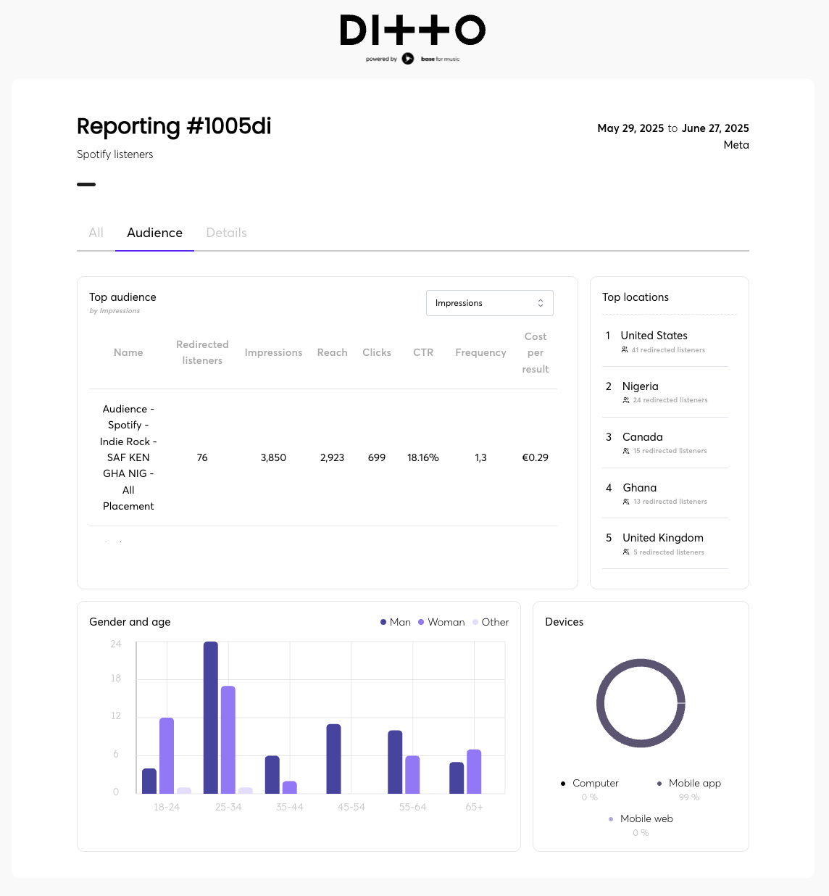Click the Meta platform label
The image size is (829, 896).
(736, 145)
